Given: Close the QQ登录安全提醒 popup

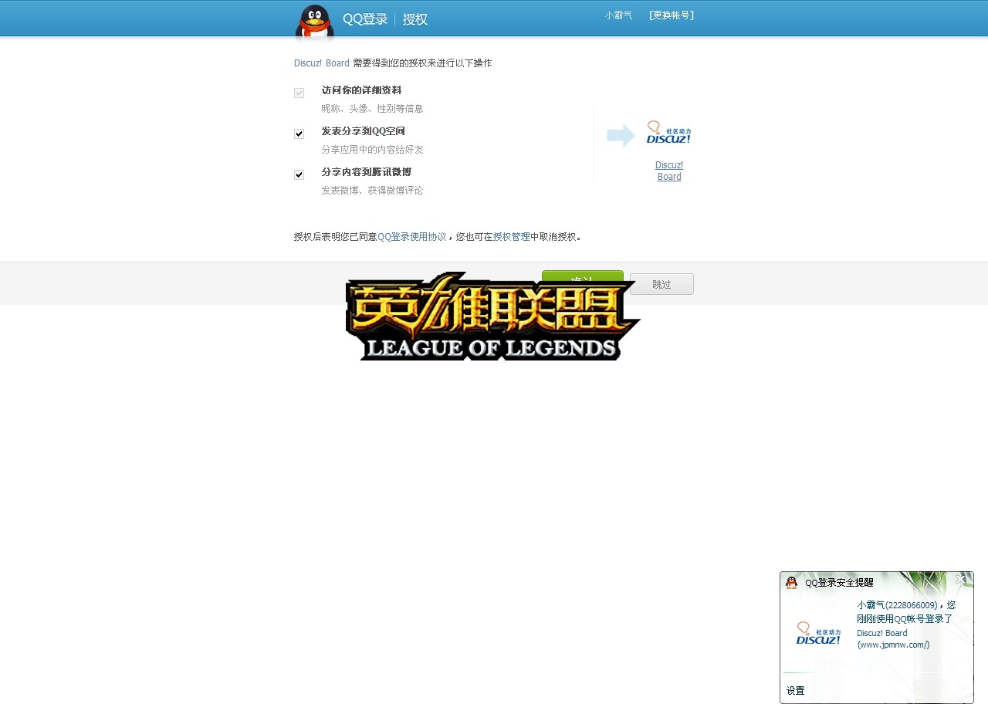Looking at the screenshot, I should (x=961, y=580).
